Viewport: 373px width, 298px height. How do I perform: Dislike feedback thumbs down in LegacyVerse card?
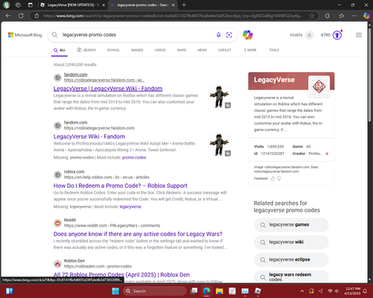coord(279,178)
